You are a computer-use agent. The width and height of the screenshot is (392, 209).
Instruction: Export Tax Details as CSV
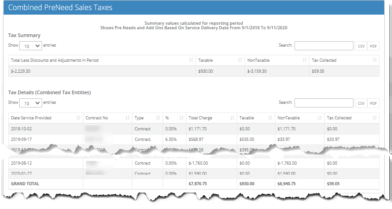(x=361, y=103)
